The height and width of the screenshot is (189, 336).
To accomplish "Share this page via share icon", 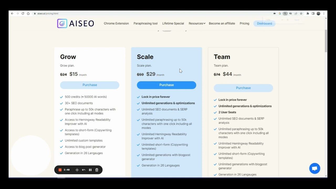I will 296,14.
